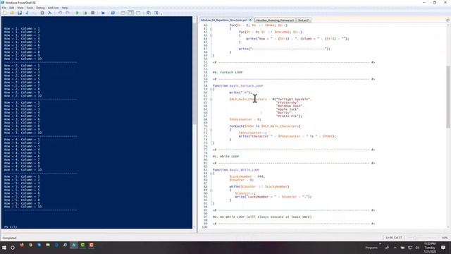Click the Undo arrow icon
Image resolution: width=451 pixels, height=254 pixels.
coord(60,13)
